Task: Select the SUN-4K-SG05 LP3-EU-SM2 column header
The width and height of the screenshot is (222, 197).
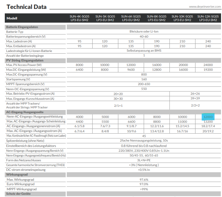Action: [x=79, y=18]
